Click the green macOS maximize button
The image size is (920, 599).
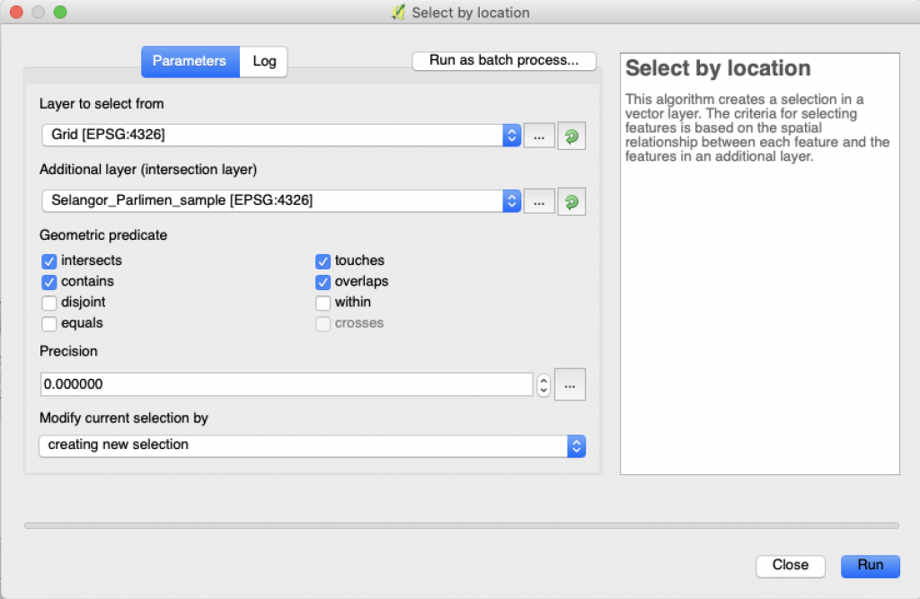click(x=60, y=13)
